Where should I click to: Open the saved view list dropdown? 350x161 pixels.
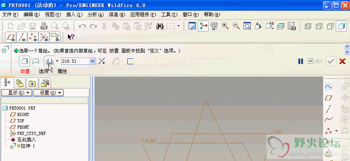[x=270, y=26]
